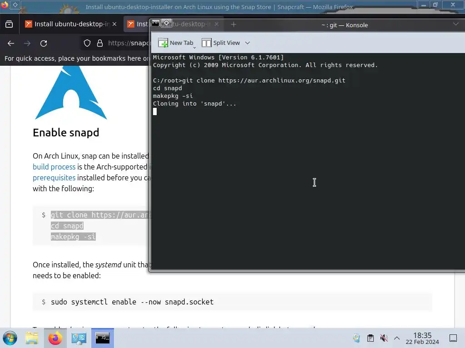Expand Split View dropdown arrow
This screenshot has width=465, height=348.
pyautogui.click(x=247, y=43)
